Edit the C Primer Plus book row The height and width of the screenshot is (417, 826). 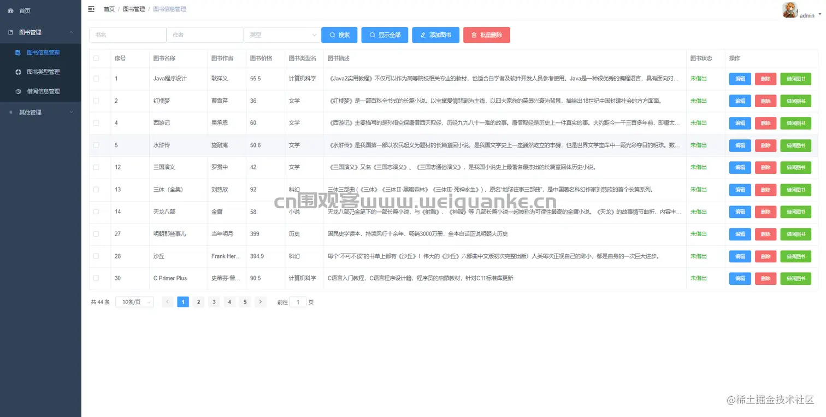[740, 278]
